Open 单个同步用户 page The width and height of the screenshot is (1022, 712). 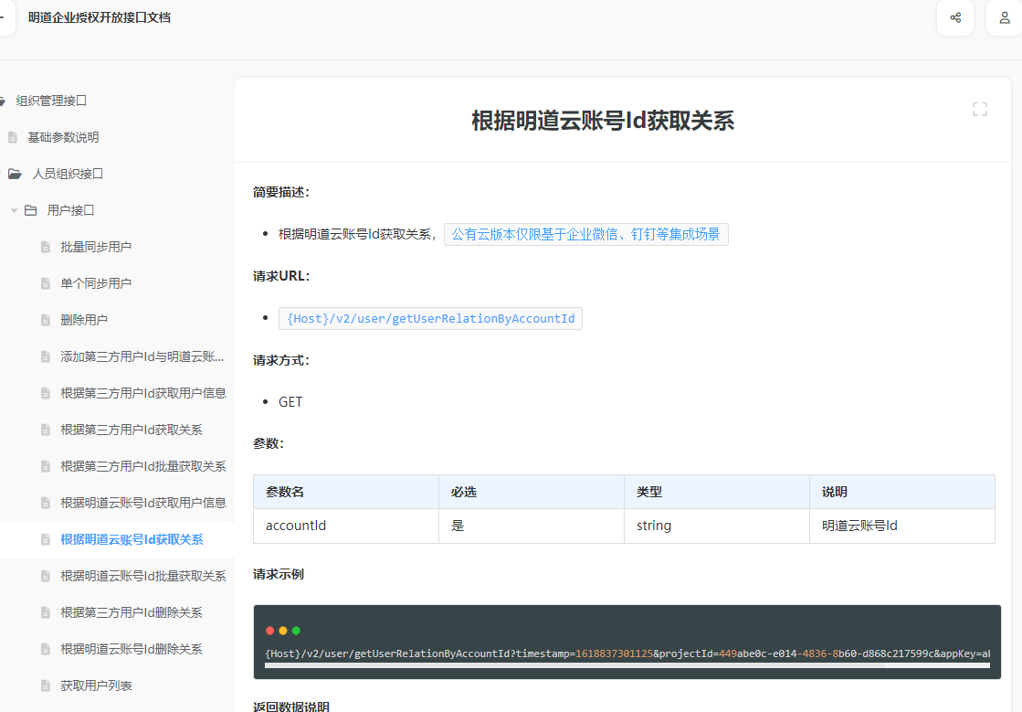click(96, 283)
